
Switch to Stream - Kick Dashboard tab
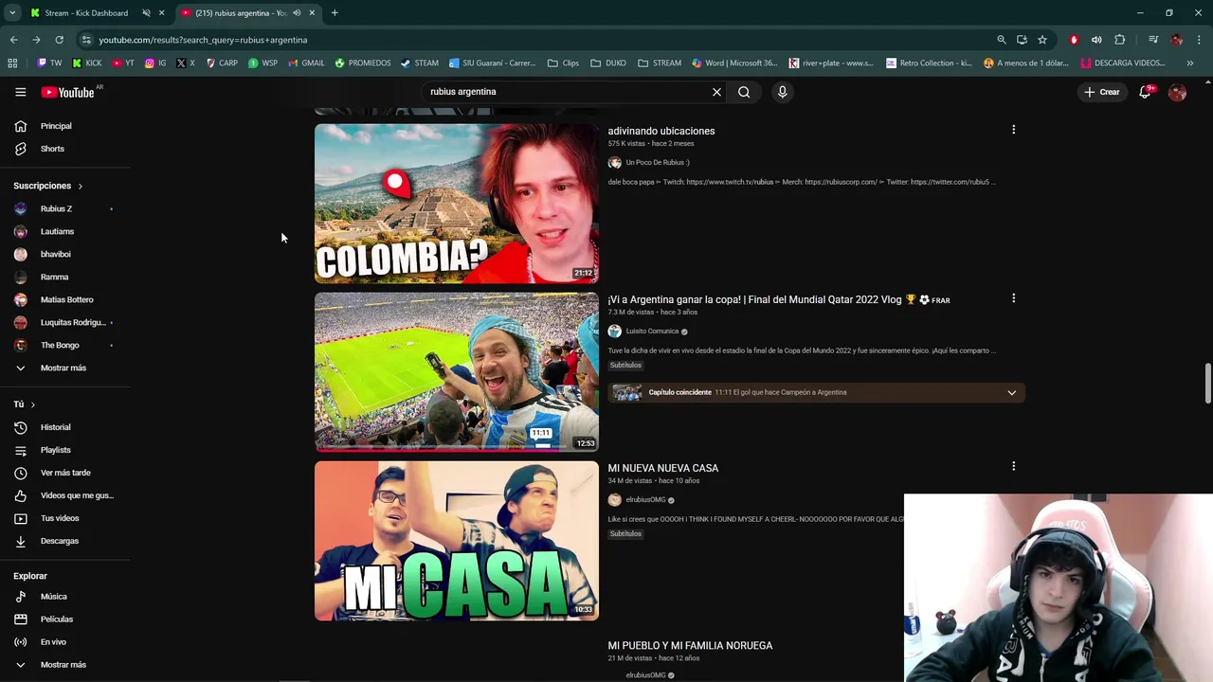click(x=85, y=13)
